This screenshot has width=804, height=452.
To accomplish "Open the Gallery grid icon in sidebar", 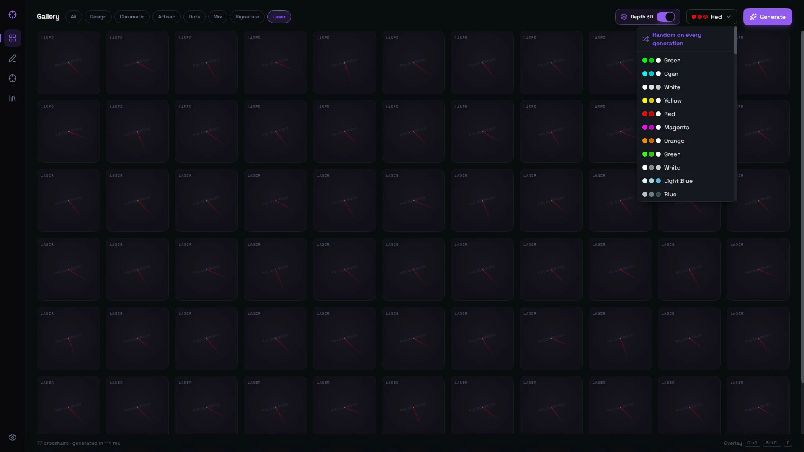I will tap(13, 38).
